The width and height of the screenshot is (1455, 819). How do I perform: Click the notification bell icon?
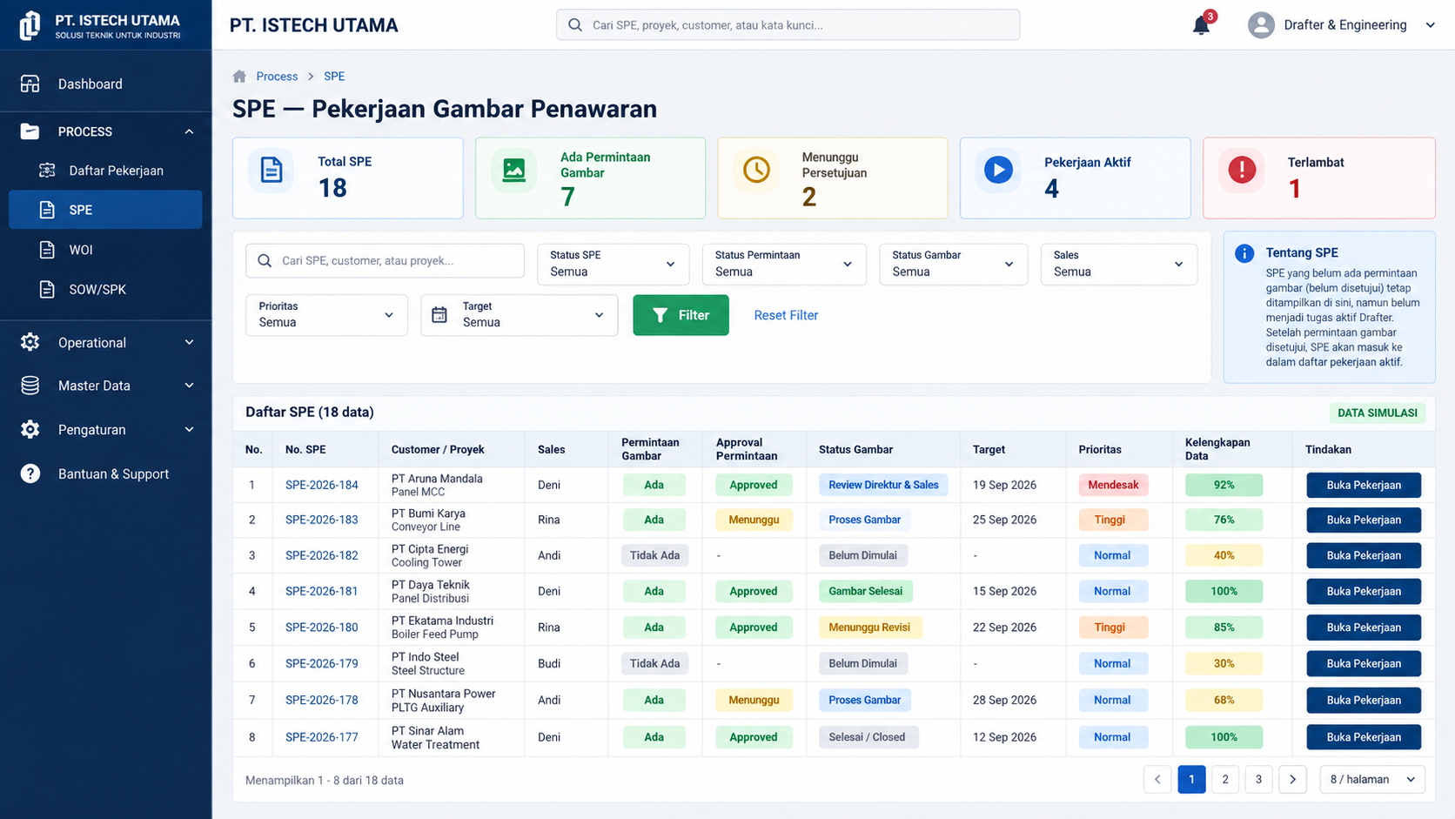[x=1201, y=25]
